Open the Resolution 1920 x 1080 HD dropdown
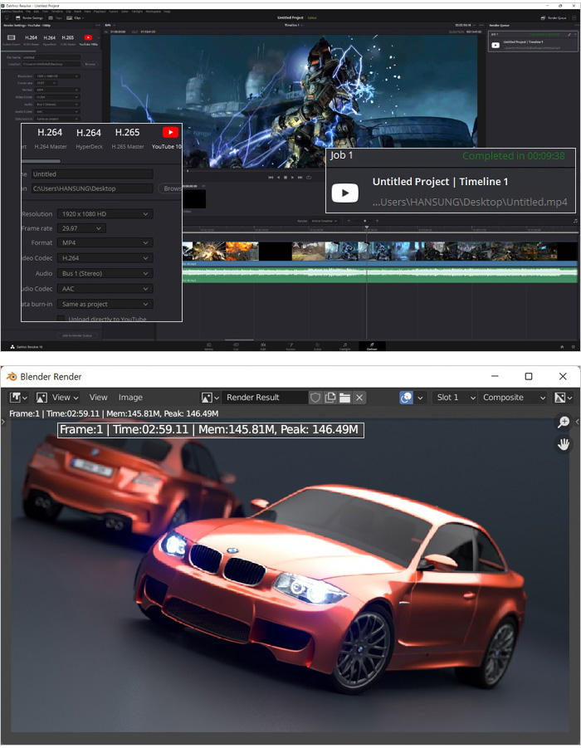 pyautogui.click(x=104, y=214)
